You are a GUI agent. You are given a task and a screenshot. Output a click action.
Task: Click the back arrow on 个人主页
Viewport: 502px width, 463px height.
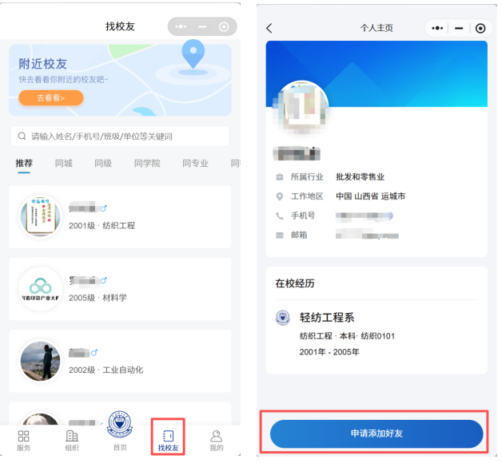point(269,28)
